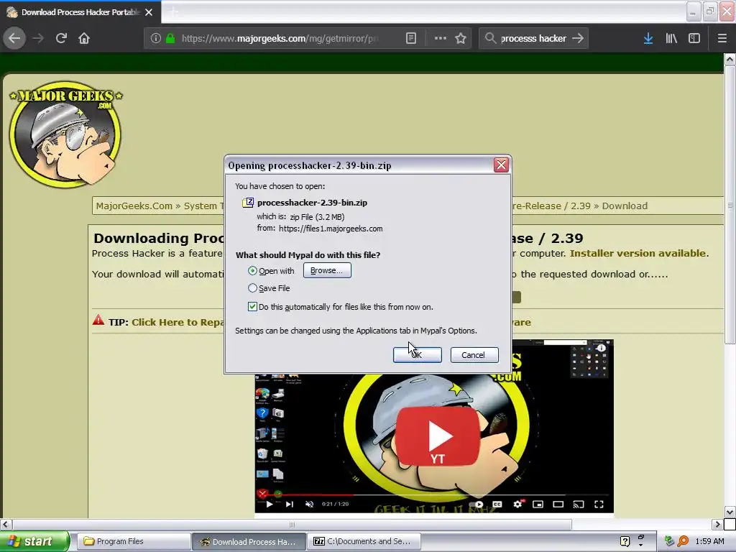The height and width of the screenshot is (552, 736).
Task: Open the browser hamburger menu
Action: [722, 38]
